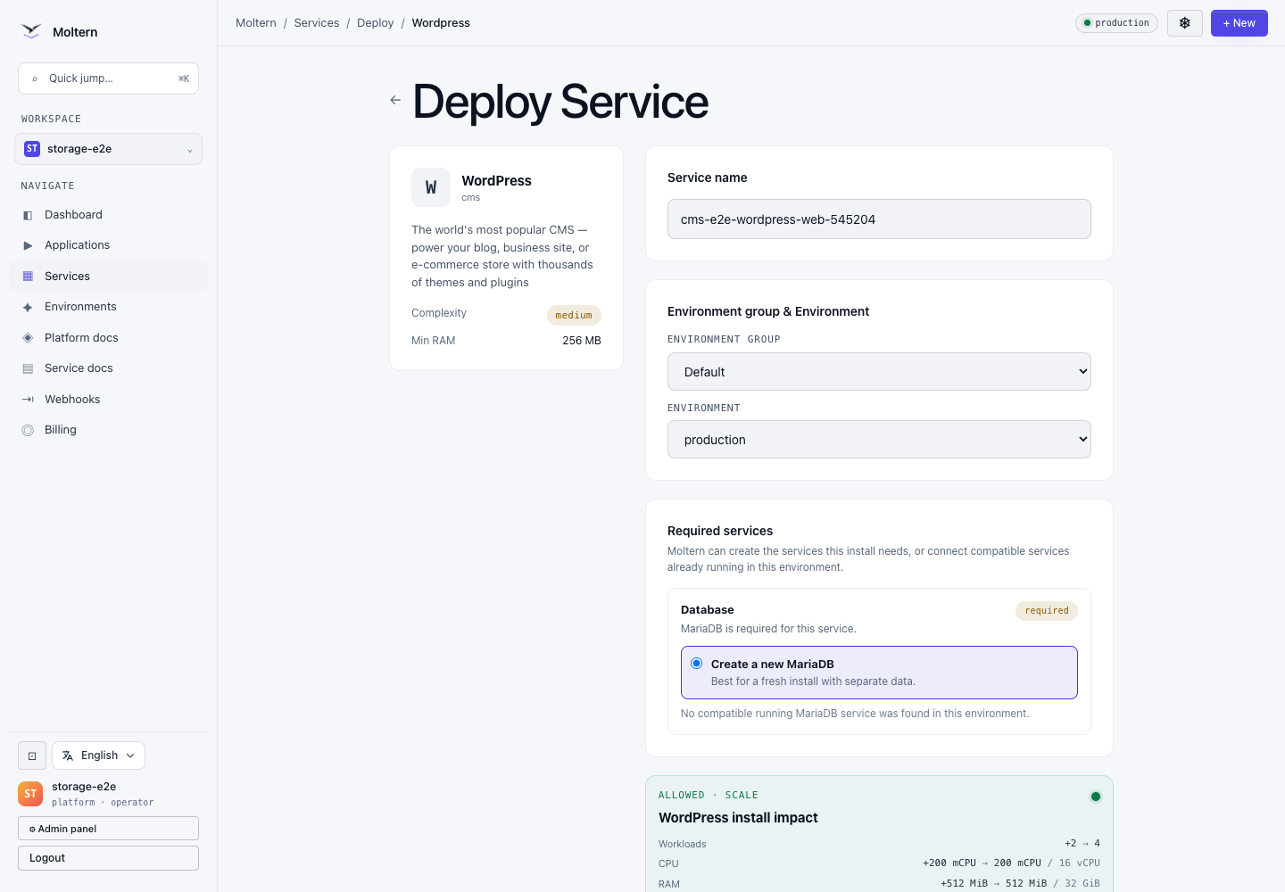Open Webhooks in sidebar
Viewport: 1285px width, 892px height.
108,400
